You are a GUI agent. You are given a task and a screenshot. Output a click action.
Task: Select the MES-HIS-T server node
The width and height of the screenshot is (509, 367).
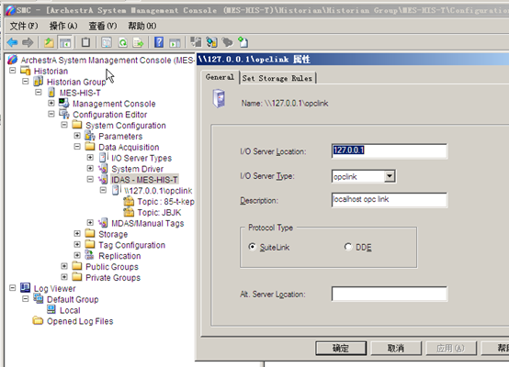(80, 93)
